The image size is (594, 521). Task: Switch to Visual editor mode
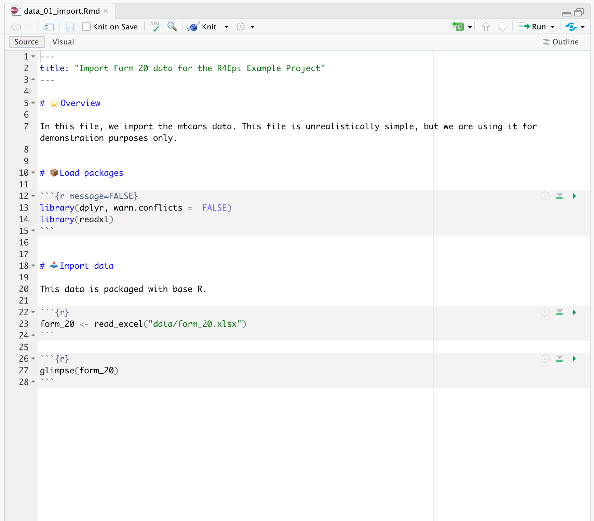pos(63,42)
